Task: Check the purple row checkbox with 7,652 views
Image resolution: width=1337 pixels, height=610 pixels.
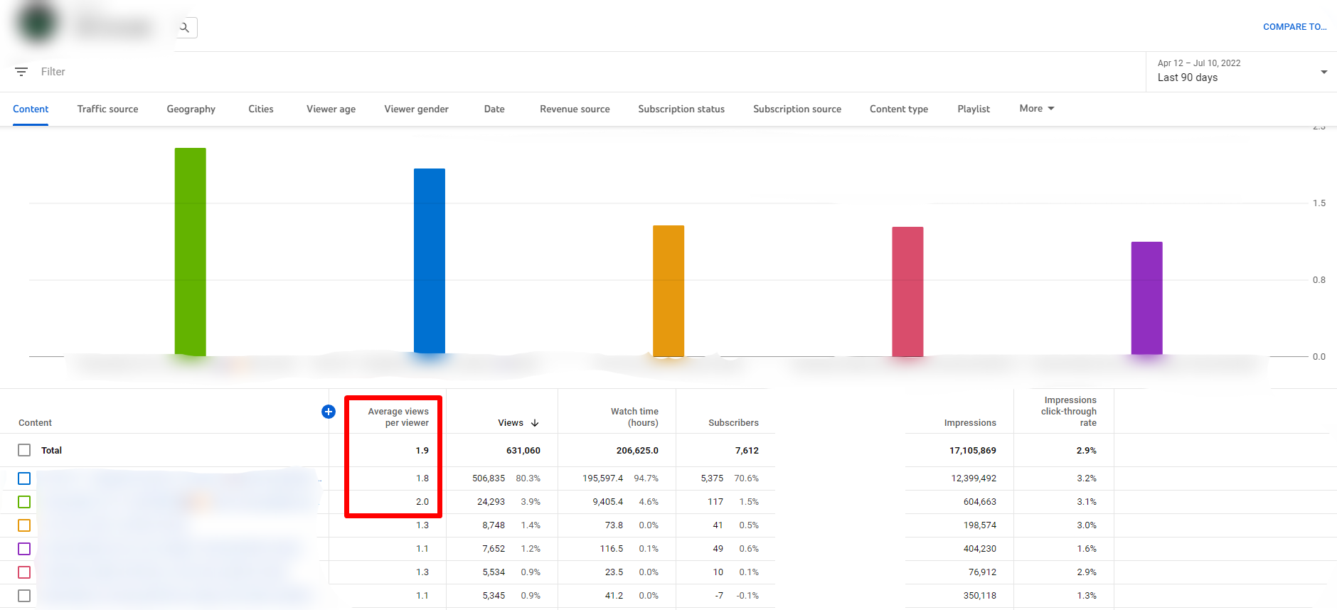Action: pos(24,549)
